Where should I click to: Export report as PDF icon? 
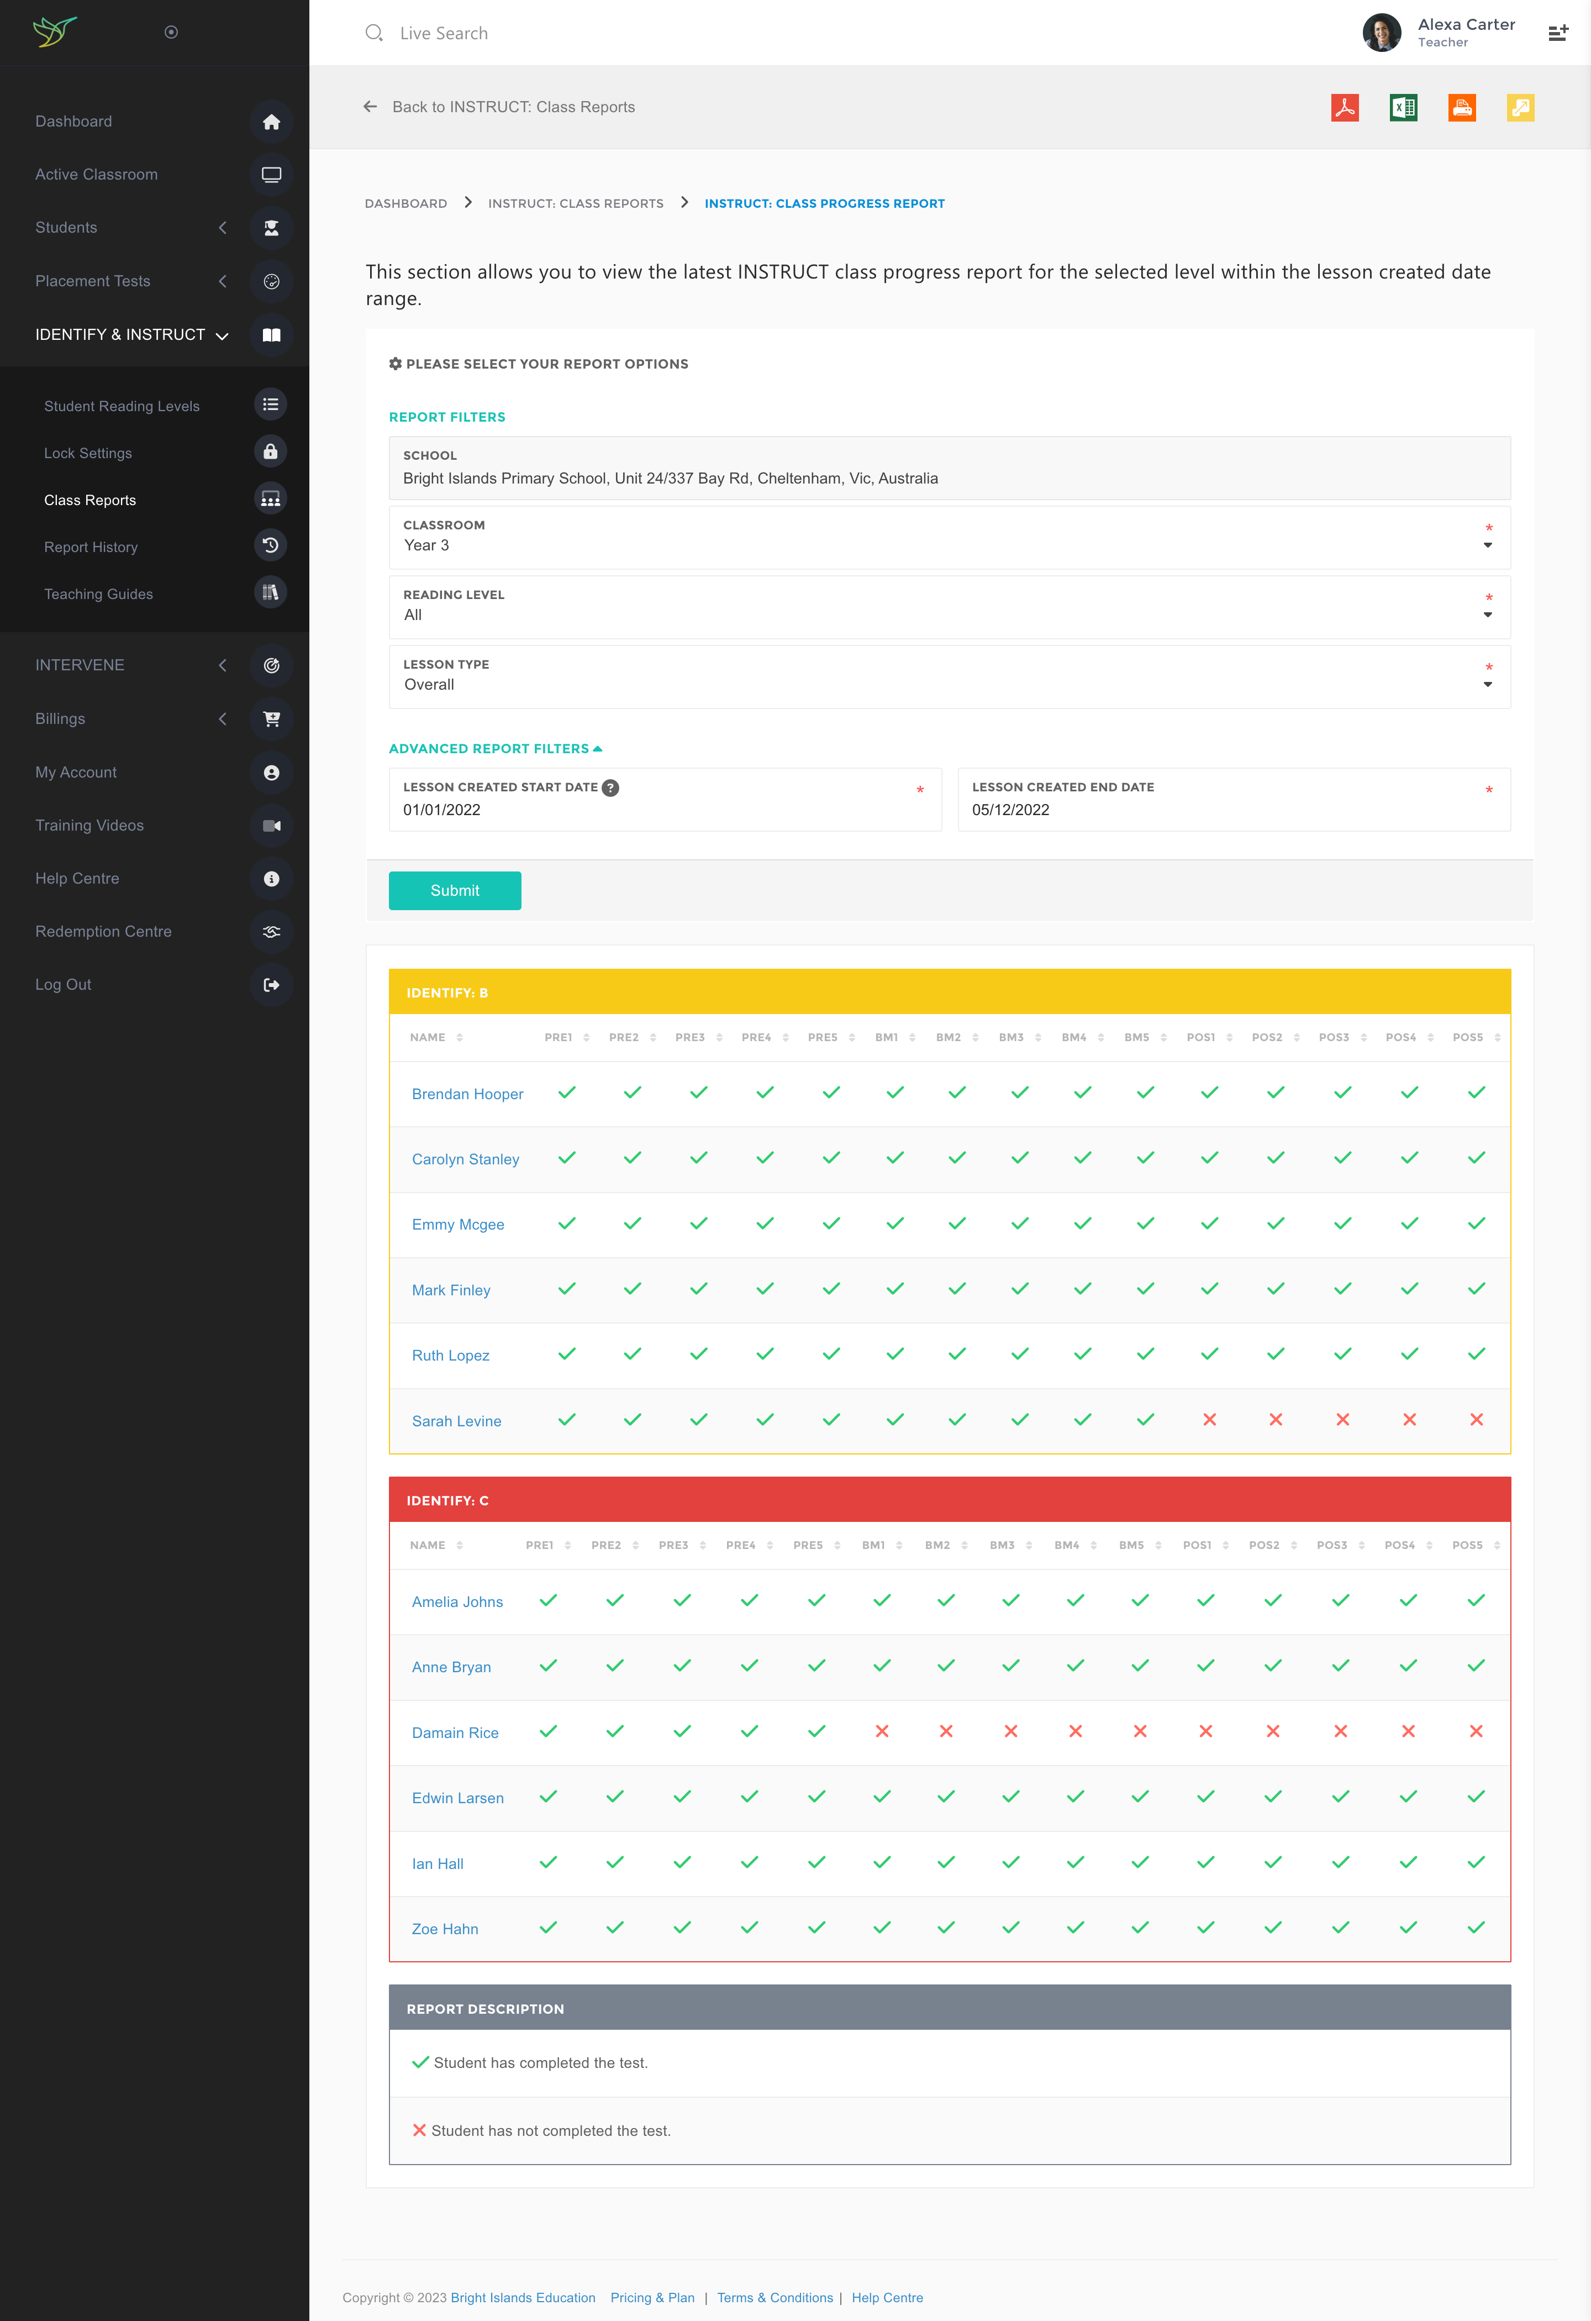[1345, 107]
